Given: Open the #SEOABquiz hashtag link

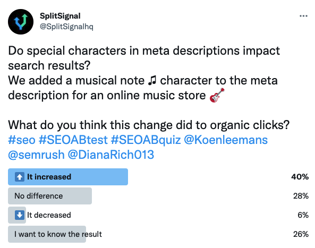Looking at the screenshot, I should click(x=146, y=140).
